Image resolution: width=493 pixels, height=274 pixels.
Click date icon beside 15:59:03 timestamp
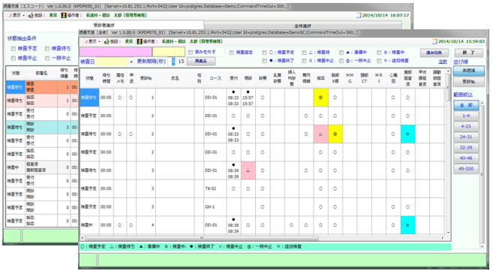pos(434,41)
